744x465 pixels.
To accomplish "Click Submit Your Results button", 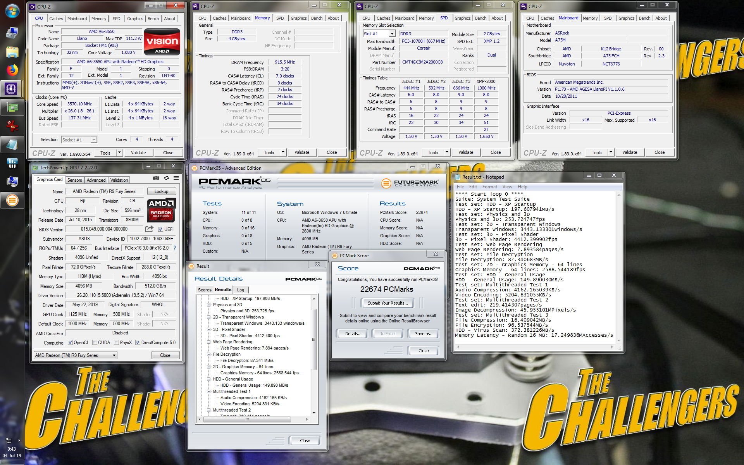I will (387, 303).
